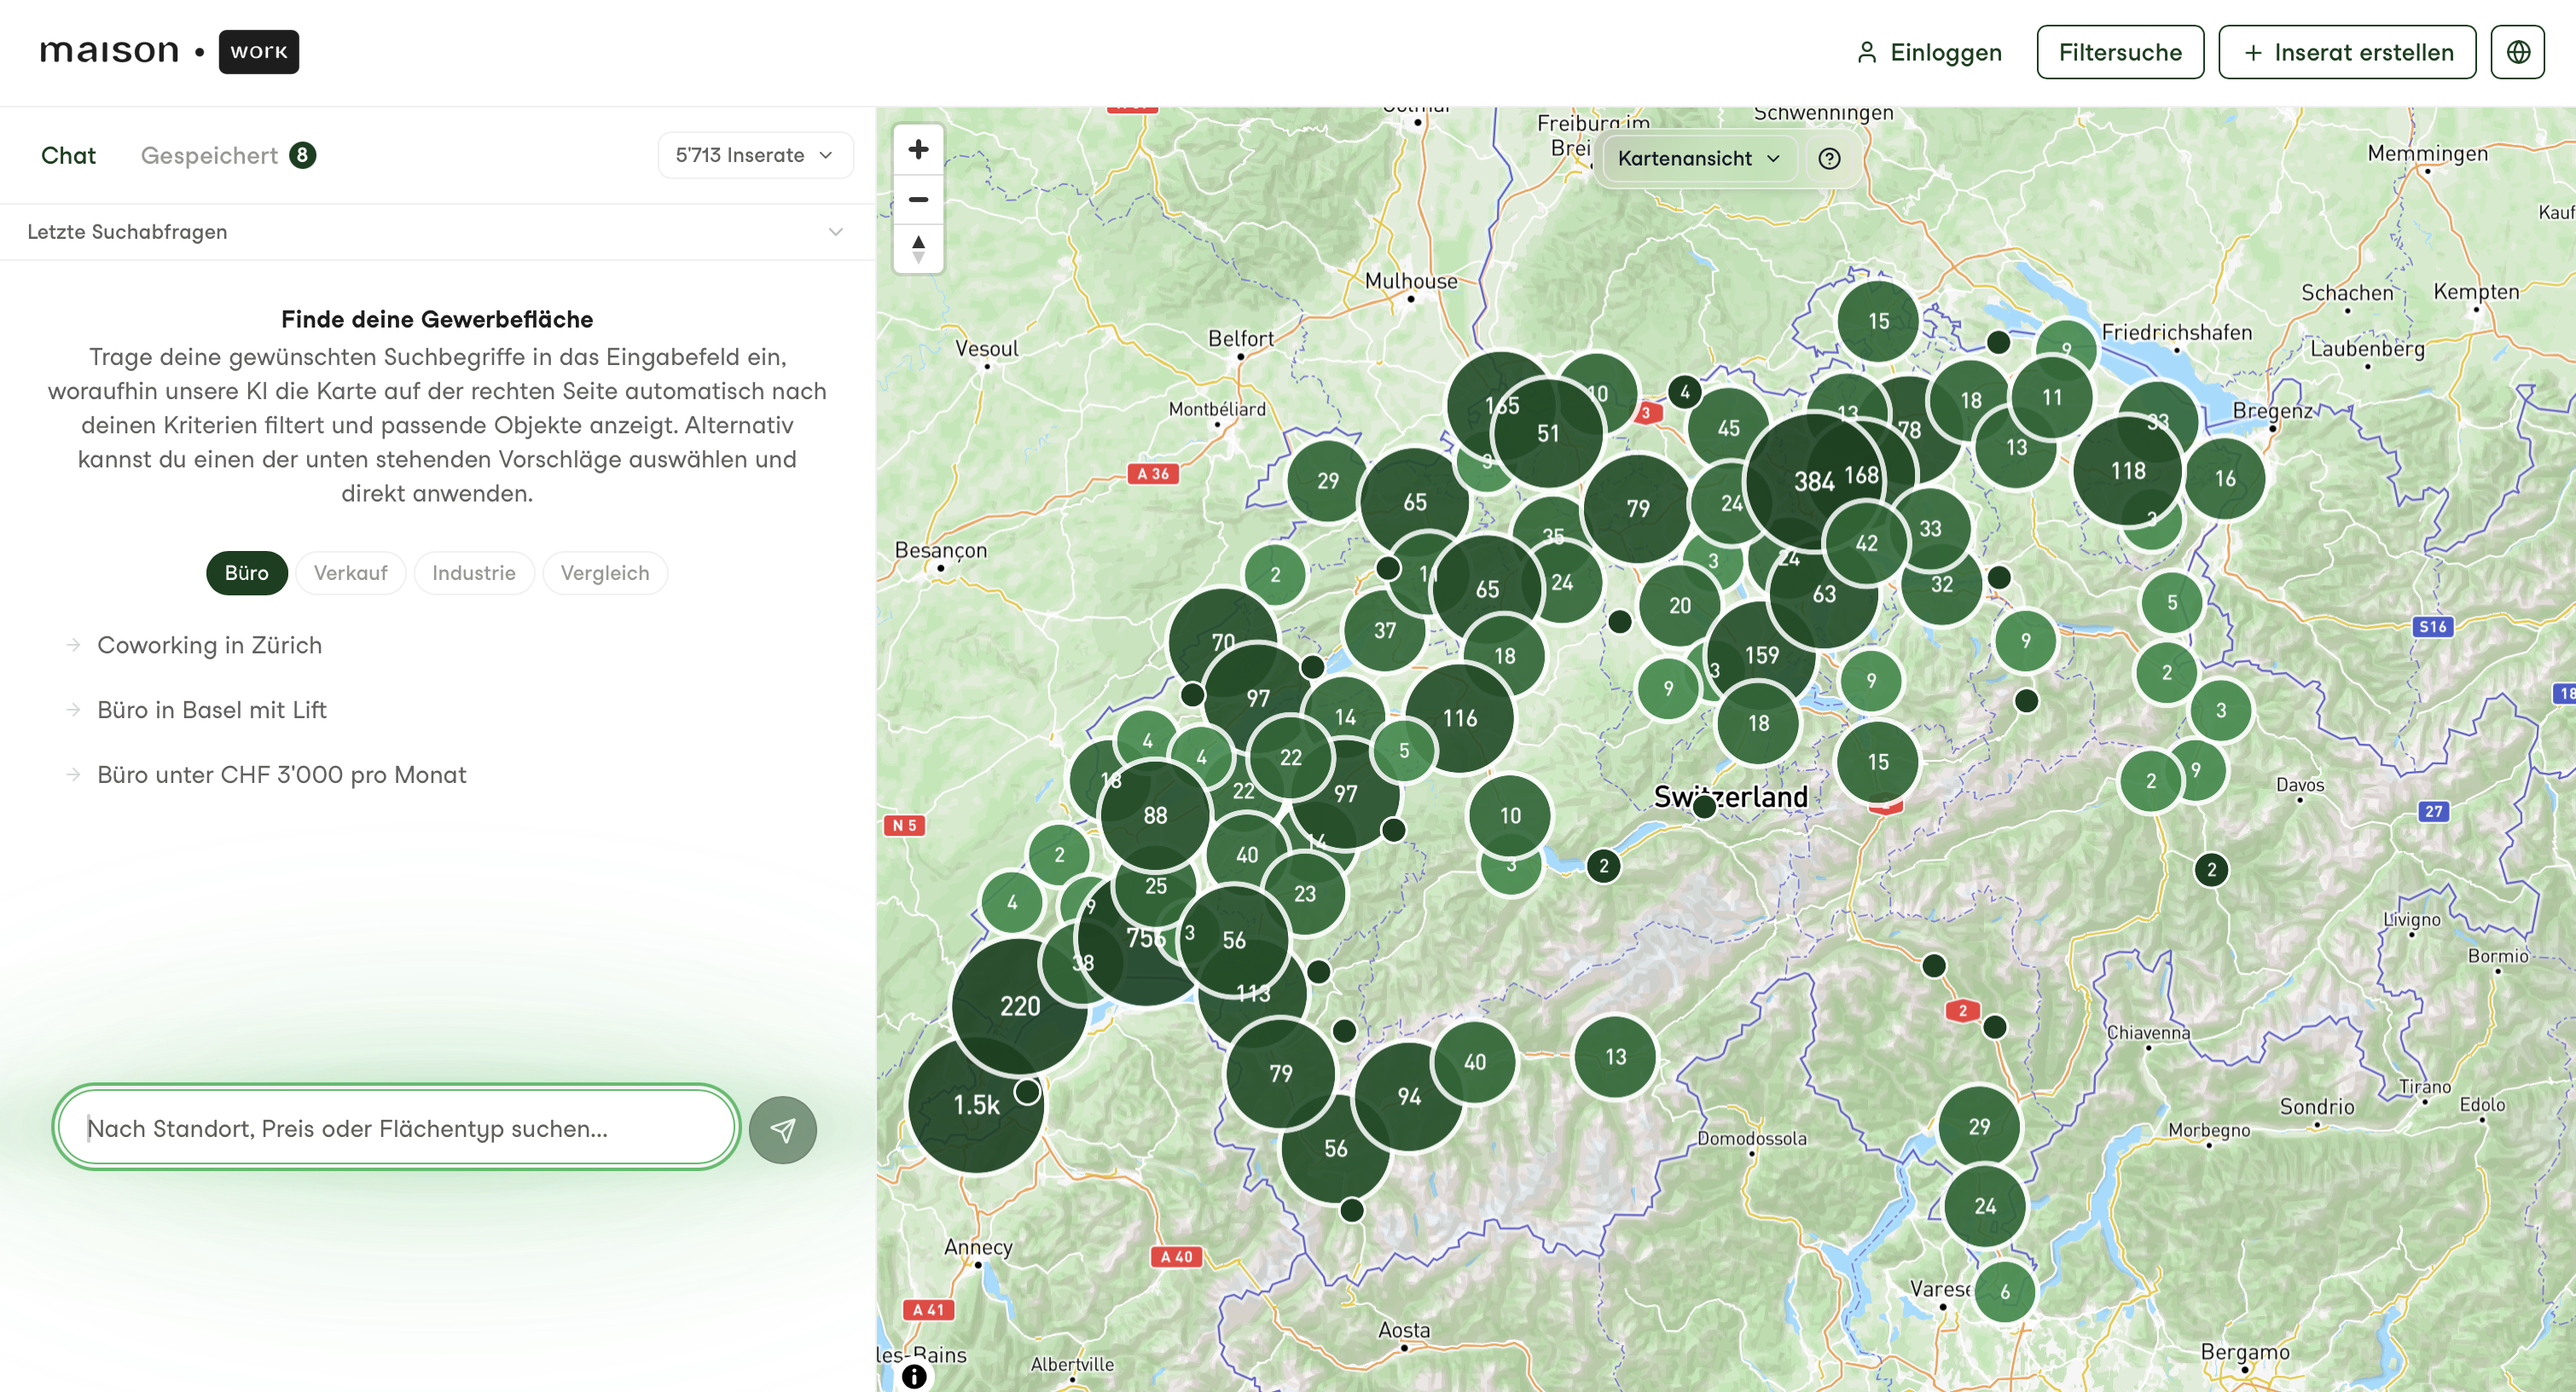Switch to the Gespeichert tab
2576x1392 pixels.
click(228, 155)
